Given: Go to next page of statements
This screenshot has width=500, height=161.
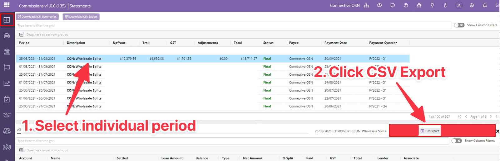Looking at the screenshot, I should tap(491, 116).
